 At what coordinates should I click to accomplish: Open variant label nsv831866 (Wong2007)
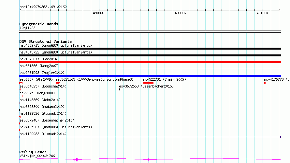coord(39,66)
